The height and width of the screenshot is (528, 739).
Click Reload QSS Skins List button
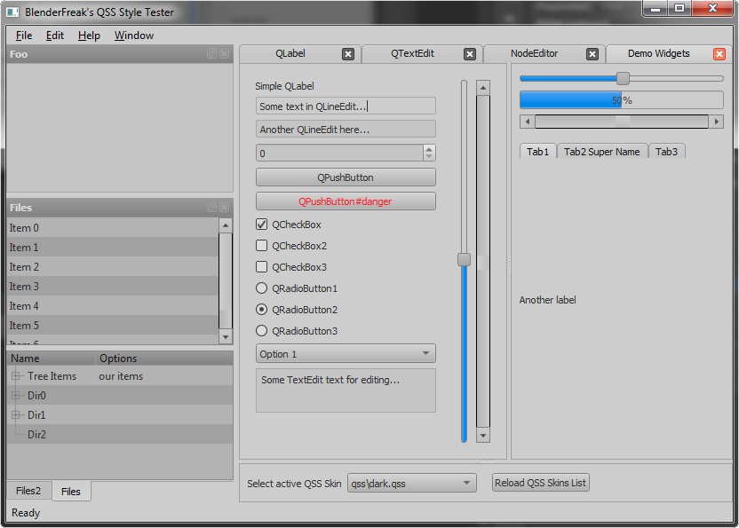pos(541,483)
